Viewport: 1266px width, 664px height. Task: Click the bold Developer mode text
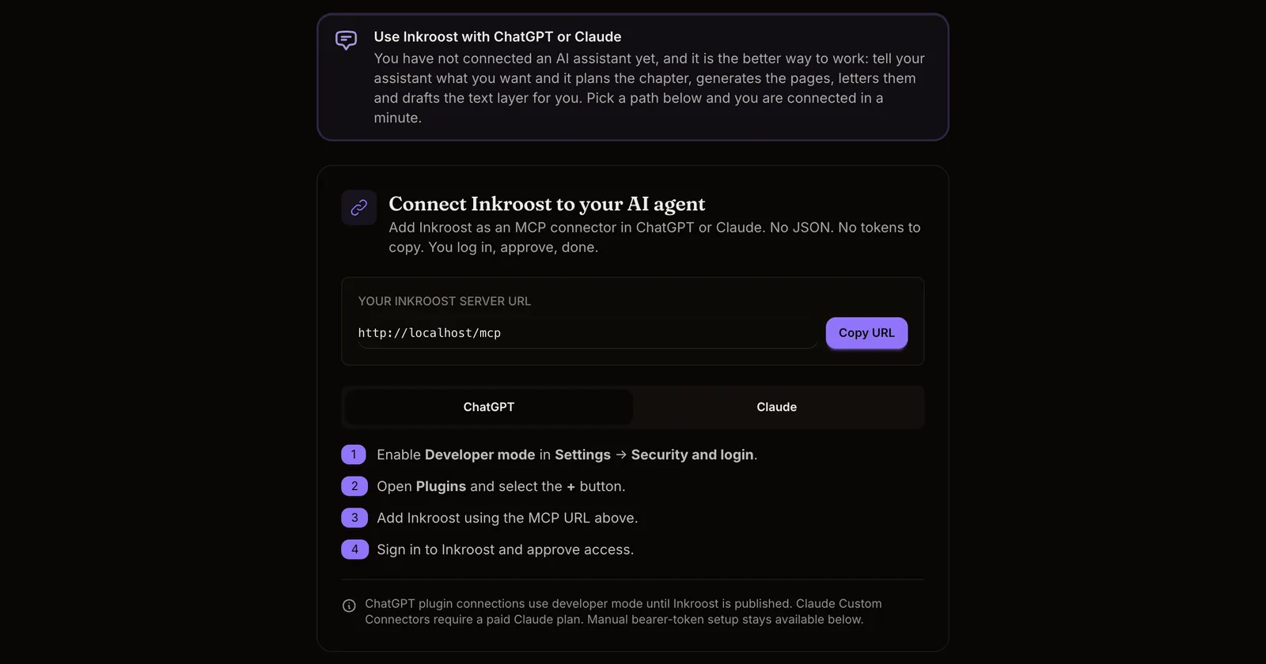[x=479, y=455]
